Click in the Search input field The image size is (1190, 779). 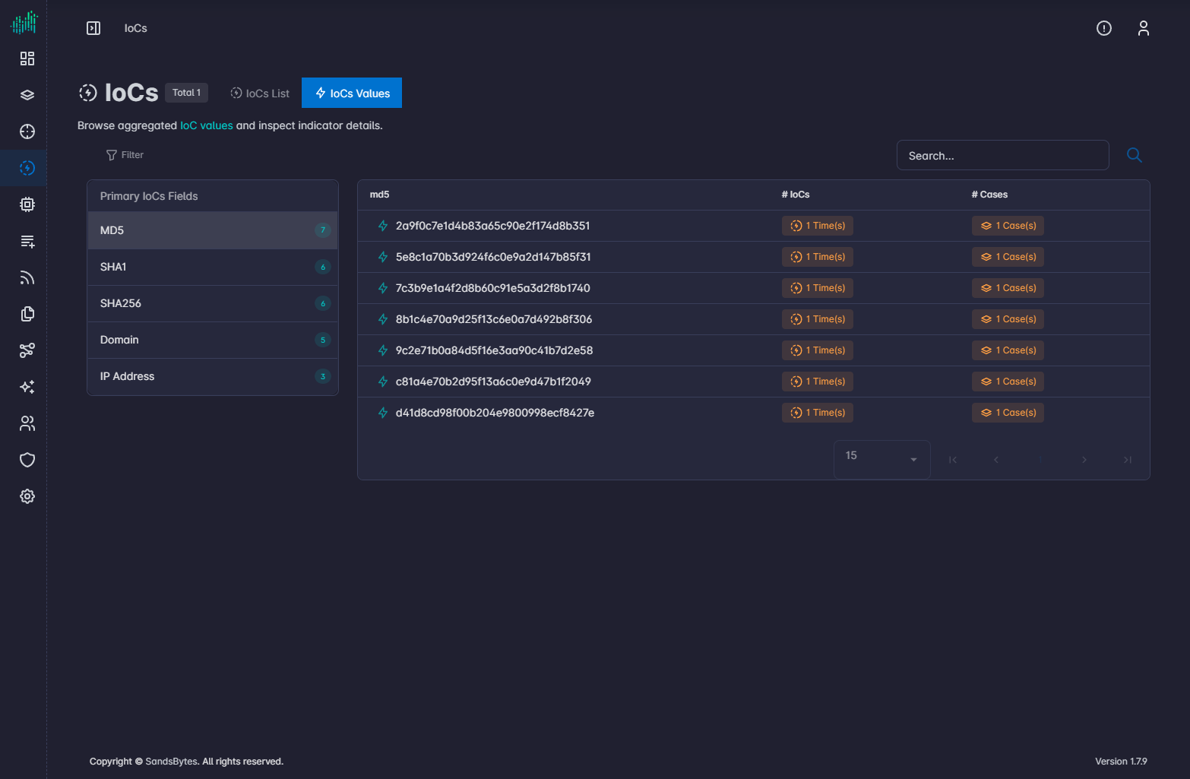pos(1003,155)
